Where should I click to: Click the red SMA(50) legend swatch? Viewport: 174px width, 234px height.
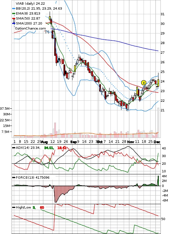point(14,19)
